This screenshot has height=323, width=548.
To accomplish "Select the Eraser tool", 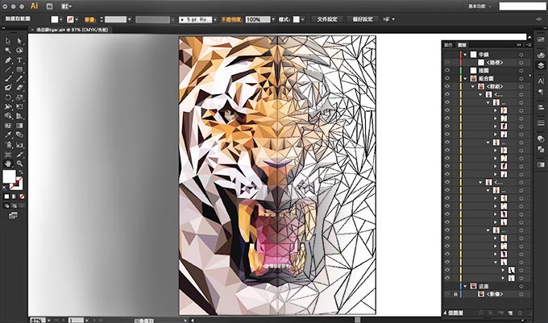I will point(19,88).
